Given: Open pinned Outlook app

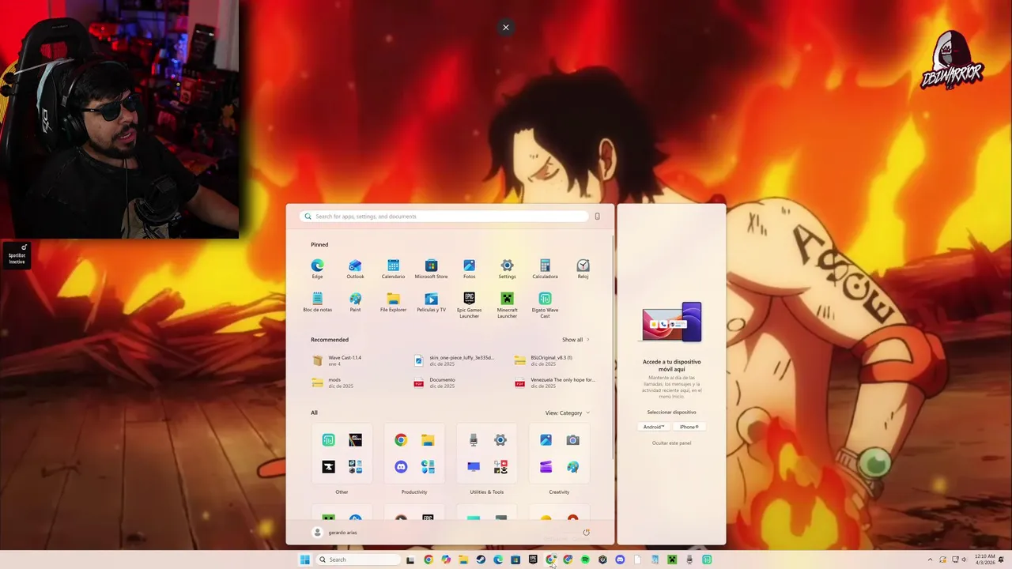Looking at the screenshot, I should tap(355, 269).
